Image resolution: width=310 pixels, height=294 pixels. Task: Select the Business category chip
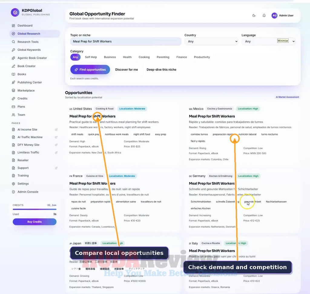tap(110, 57)
